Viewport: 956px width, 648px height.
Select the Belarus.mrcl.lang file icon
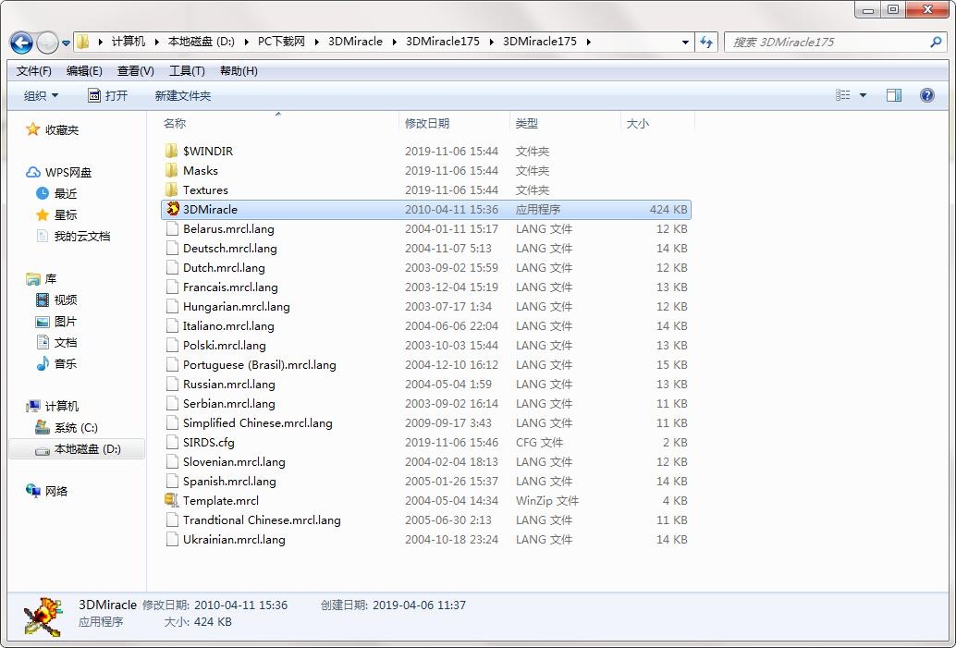tap(172, 228)
